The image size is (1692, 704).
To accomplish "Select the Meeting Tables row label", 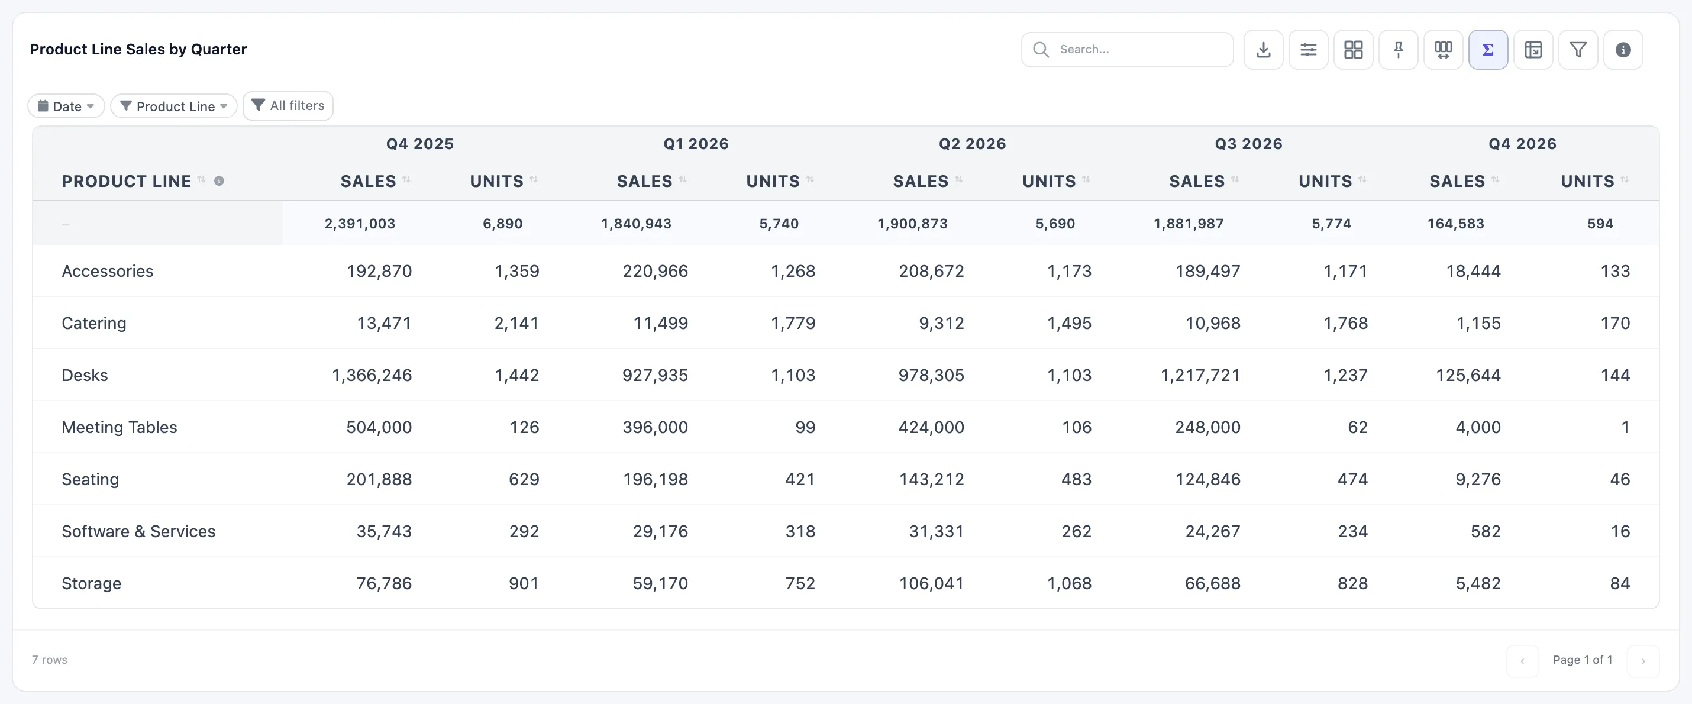I will [120, 427].
